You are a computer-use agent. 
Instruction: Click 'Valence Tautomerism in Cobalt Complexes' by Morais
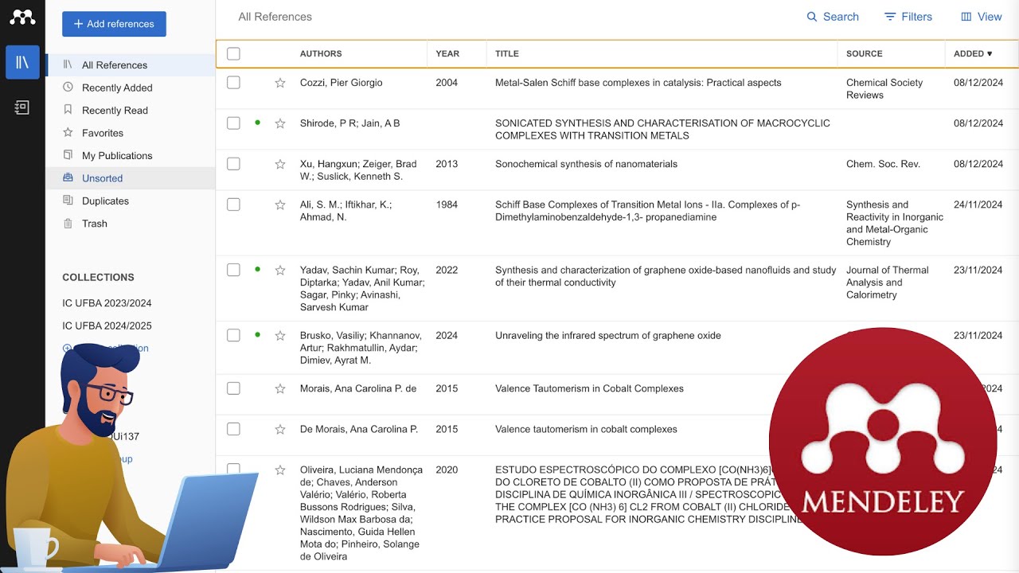click(x=589, y=388)
